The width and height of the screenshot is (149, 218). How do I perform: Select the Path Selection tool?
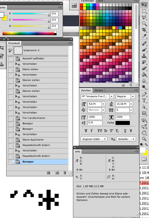144,107
